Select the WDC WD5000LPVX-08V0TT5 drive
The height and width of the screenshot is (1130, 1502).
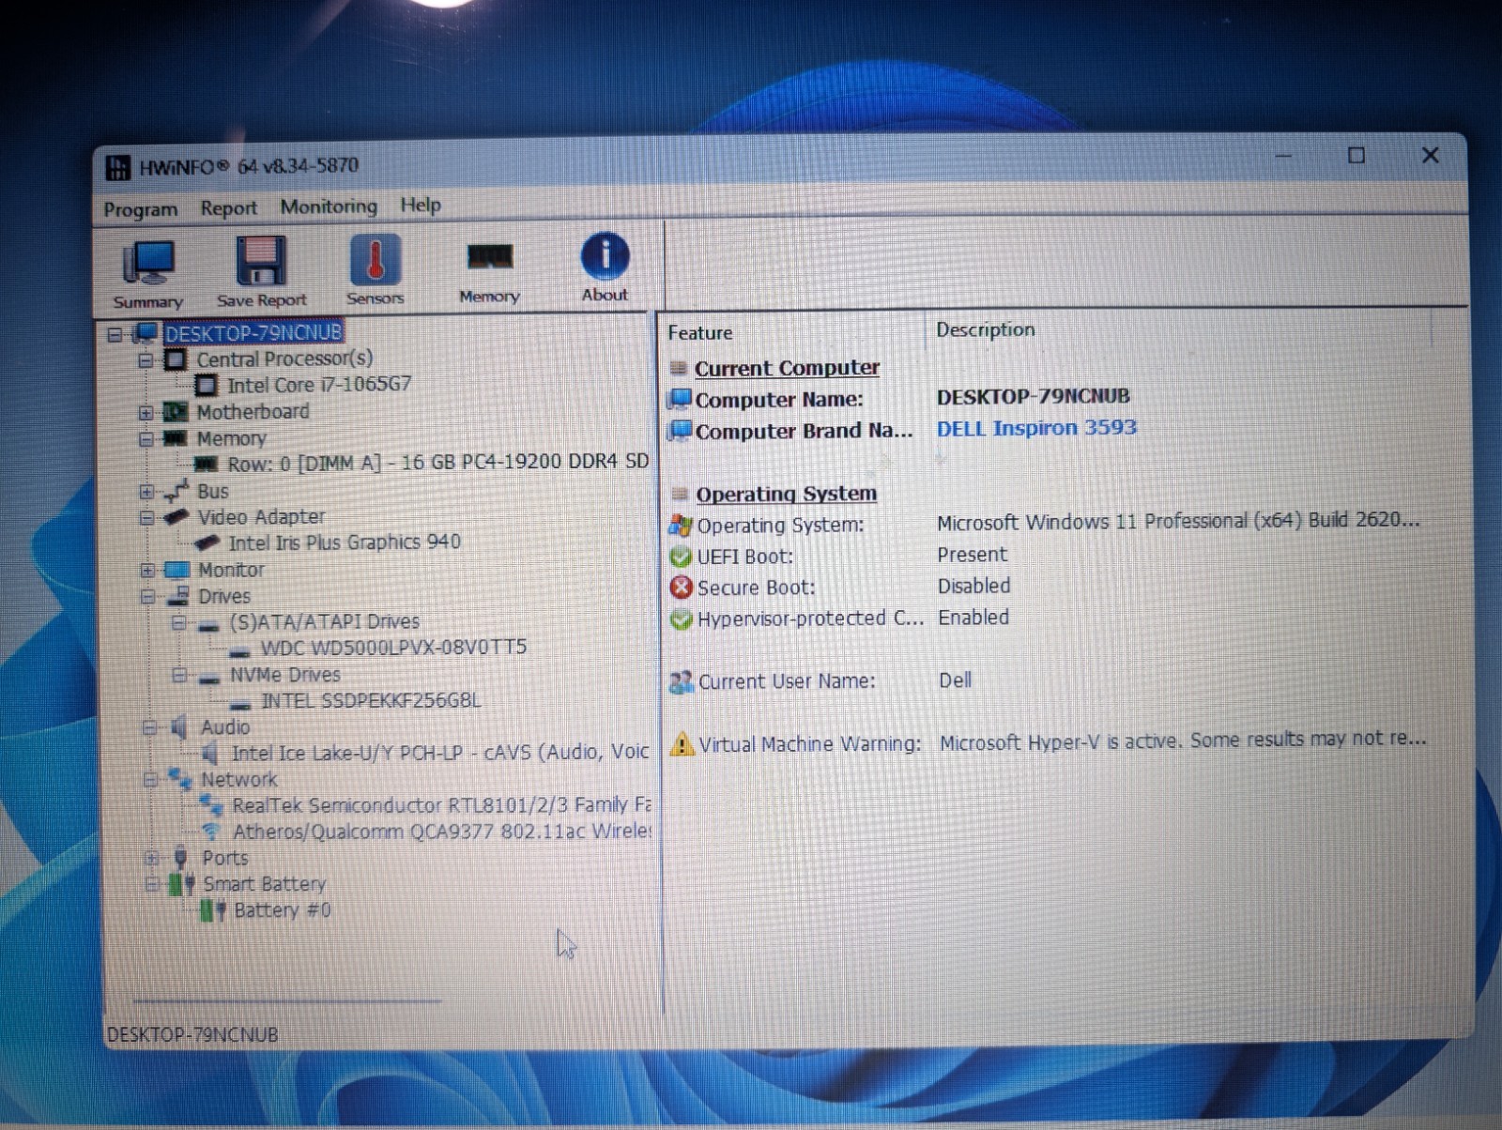point(393,648)
